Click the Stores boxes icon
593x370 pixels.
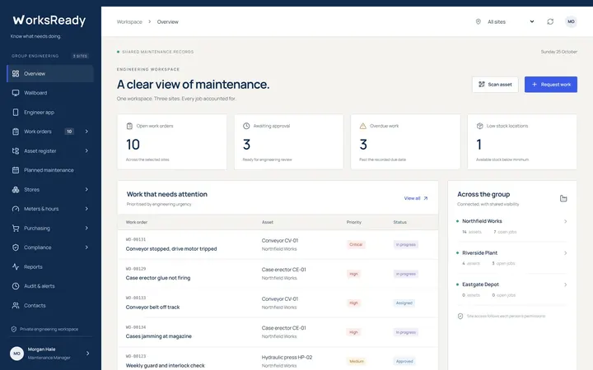pos(16,190)
